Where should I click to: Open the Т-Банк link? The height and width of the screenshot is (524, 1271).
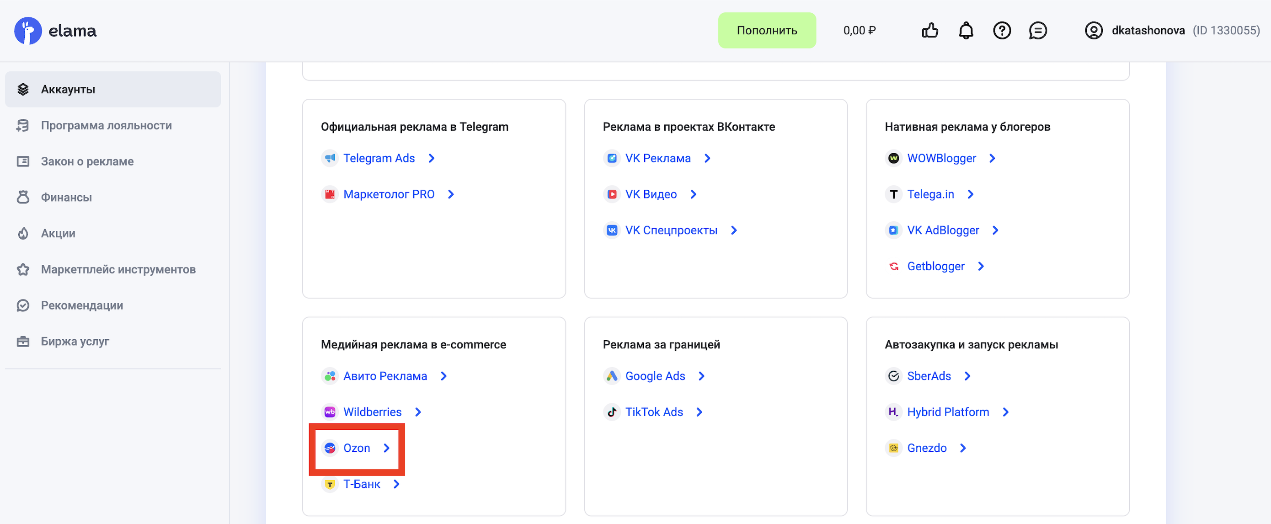[x=362, y=484]
